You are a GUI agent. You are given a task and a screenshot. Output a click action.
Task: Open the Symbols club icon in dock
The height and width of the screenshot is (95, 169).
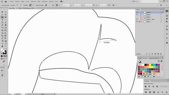click(167, 43)
